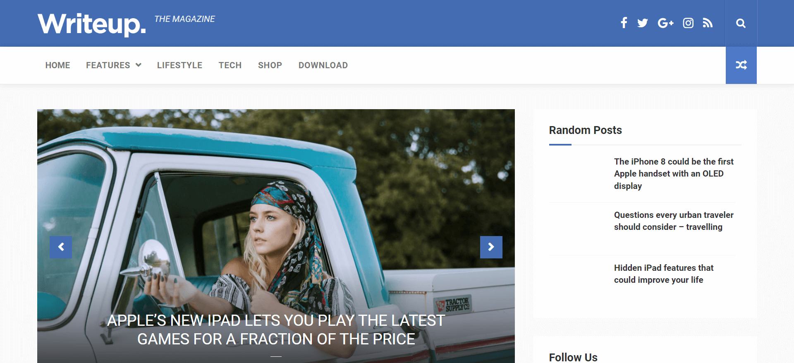The image size is (794, 363).
Task: Open the HOME menu item
Action: coord(57,65)
